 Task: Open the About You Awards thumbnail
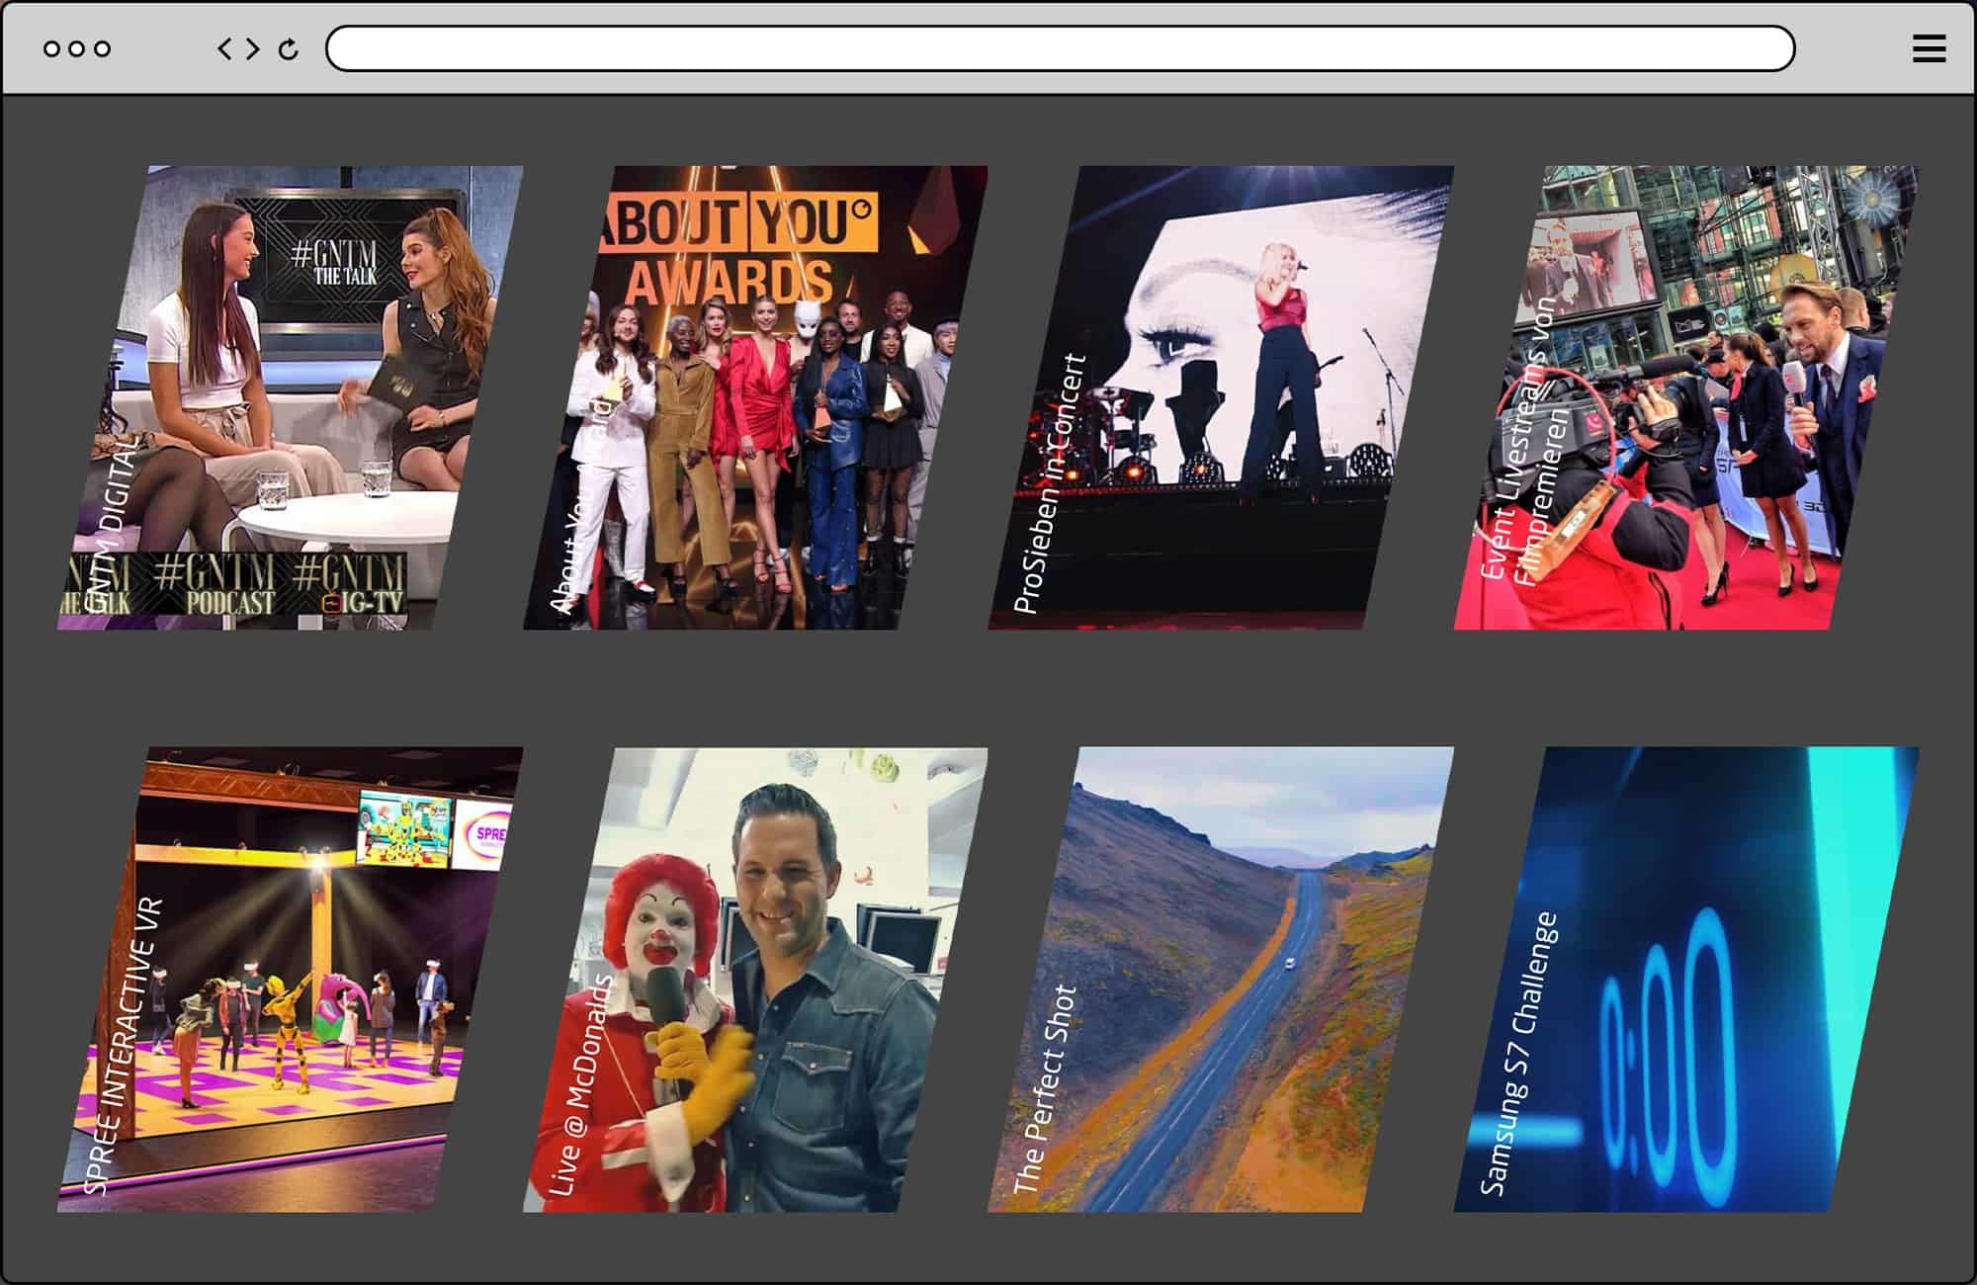point(755,397)
